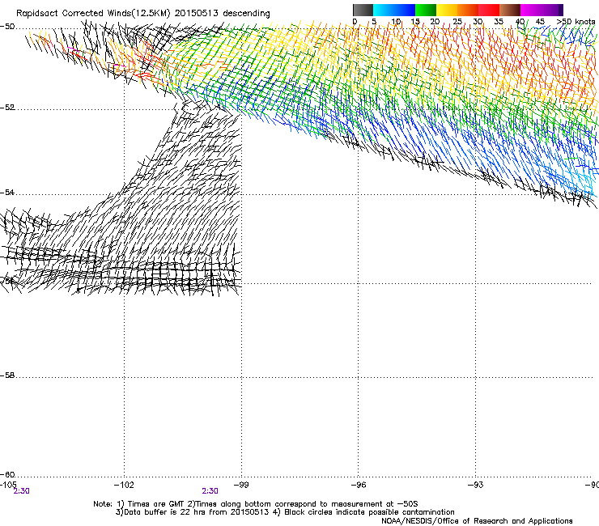
Task: Select the green 15-20 knots color swatch
Action: pos(426,10)
